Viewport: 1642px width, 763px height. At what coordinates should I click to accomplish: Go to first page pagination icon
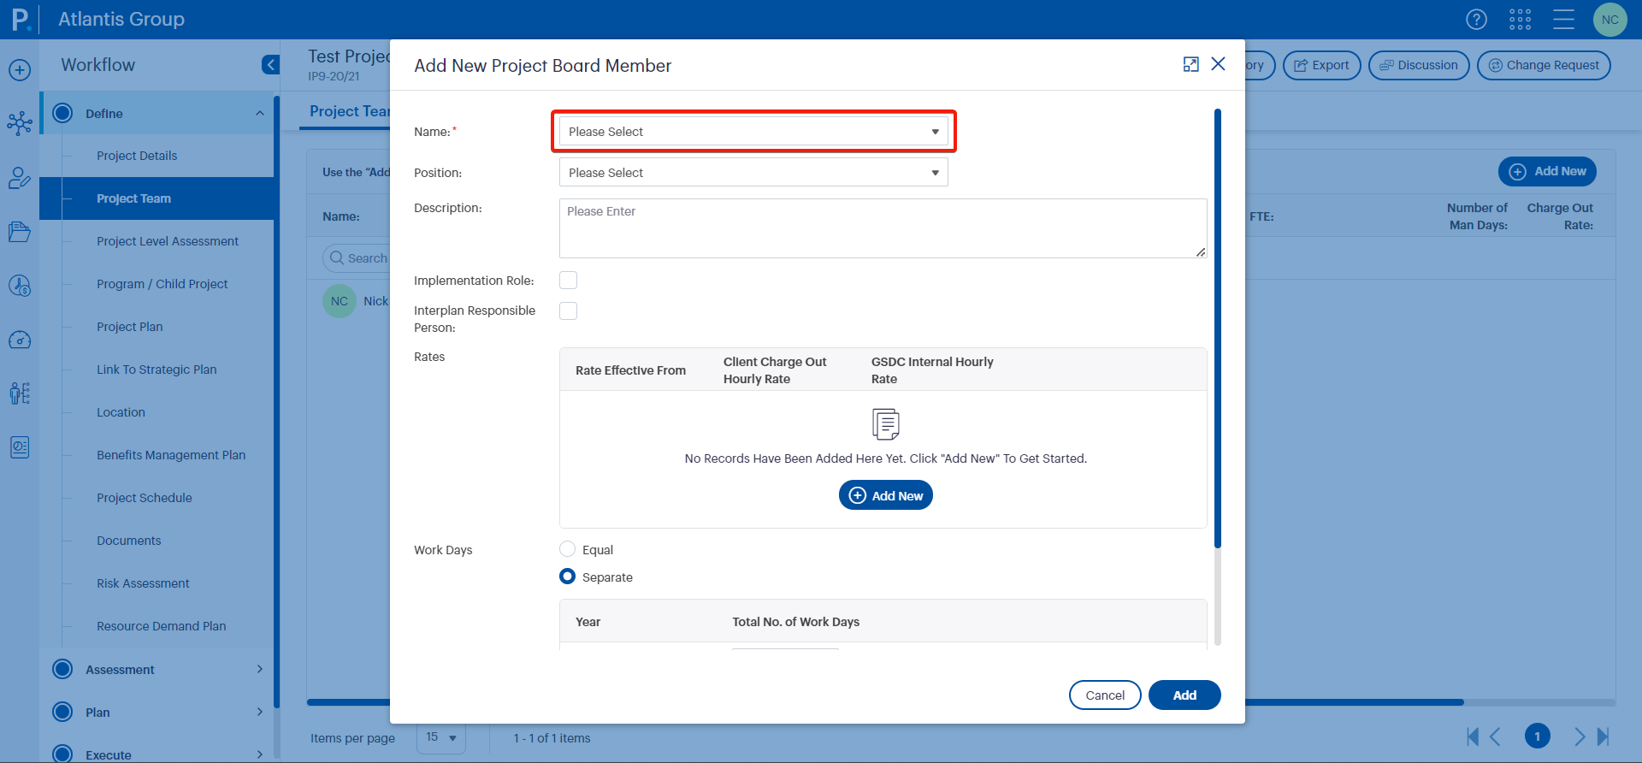[x=1473, y=736]
